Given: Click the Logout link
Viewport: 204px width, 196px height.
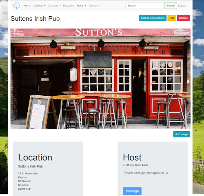Looking at the screenshot, I should coord(182,6).
